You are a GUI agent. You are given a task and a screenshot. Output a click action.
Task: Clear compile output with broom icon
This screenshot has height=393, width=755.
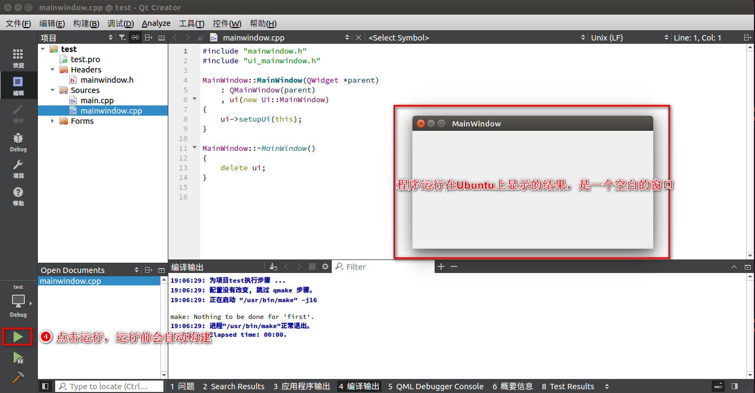tap(273, 266)
